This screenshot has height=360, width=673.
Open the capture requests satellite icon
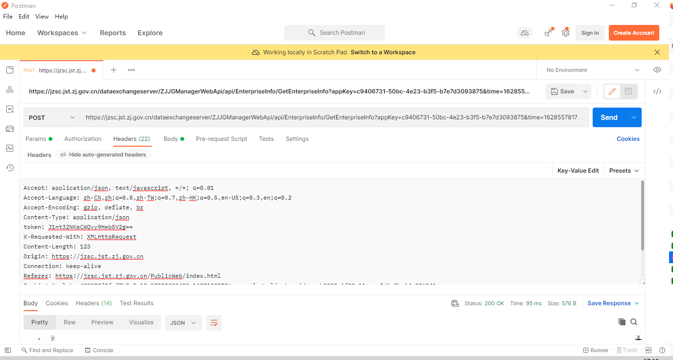pos(549,33)
